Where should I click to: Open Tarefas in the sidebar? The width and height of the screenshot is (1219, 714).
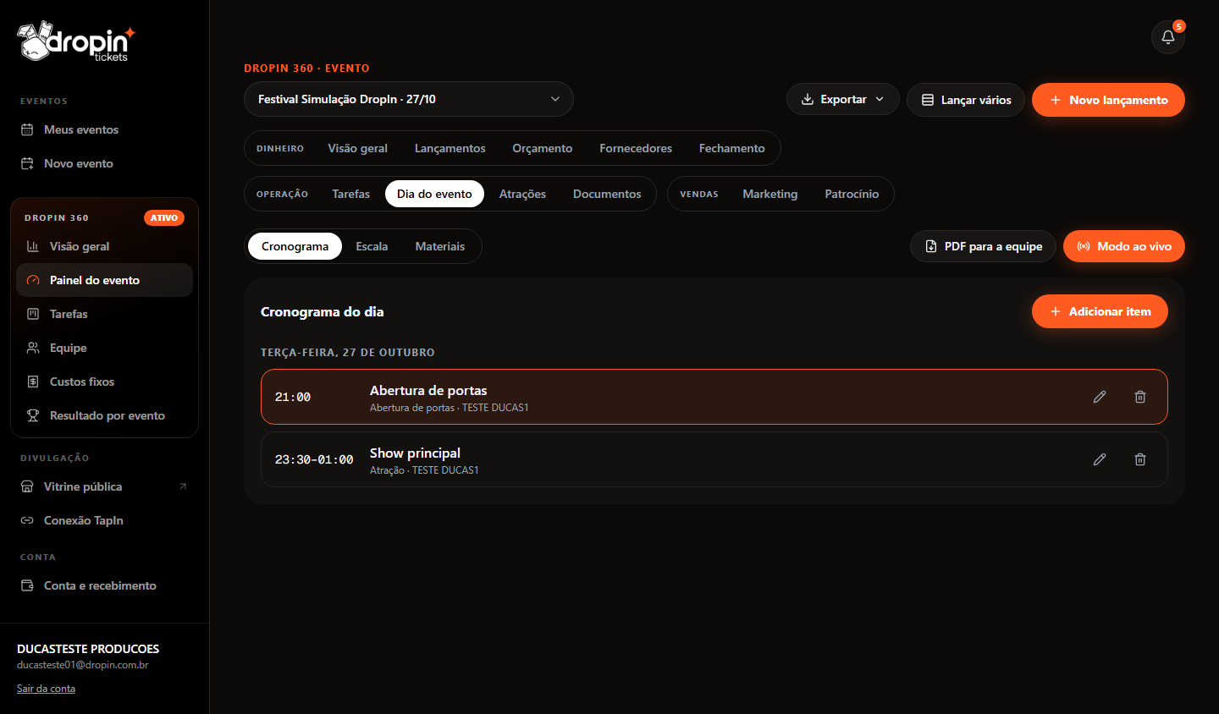tap(104, 314)
